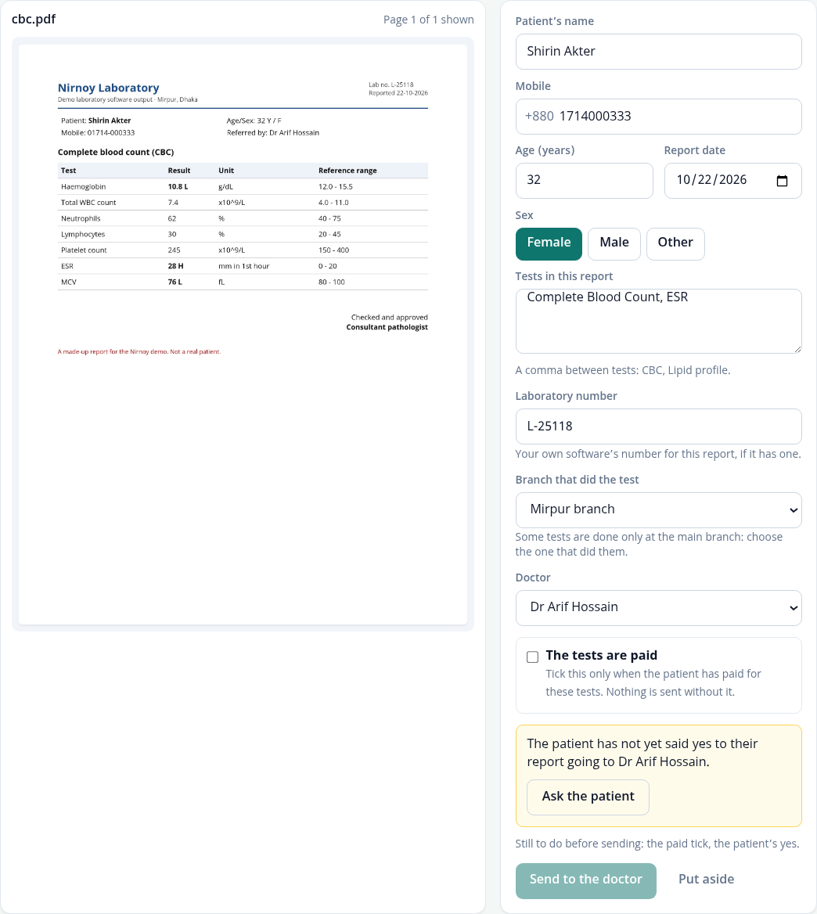Click Send to the doctor button
Viewport: 817px width, 914px height.
585,880
